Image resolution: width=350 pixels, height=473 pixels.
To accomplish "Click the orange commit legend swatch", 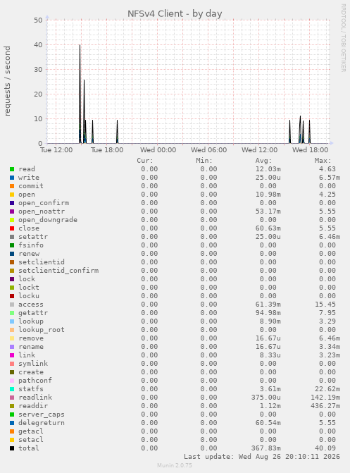I will click(12, 186).
